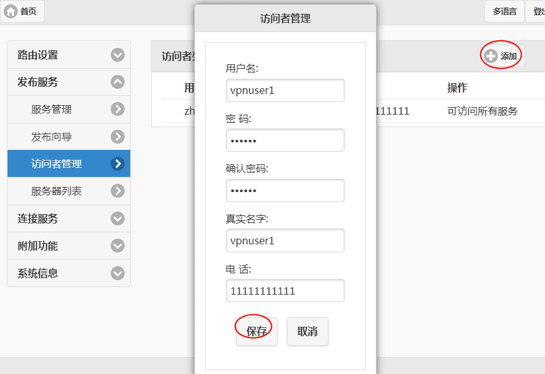Click the arrow icon next to 服务管理
The width and height of the screenshot is (545, 374).
coord(118,110)
